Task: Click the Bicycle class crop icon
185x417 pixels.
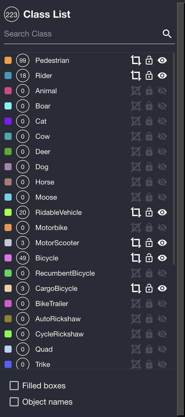Action: pos(136,258)
